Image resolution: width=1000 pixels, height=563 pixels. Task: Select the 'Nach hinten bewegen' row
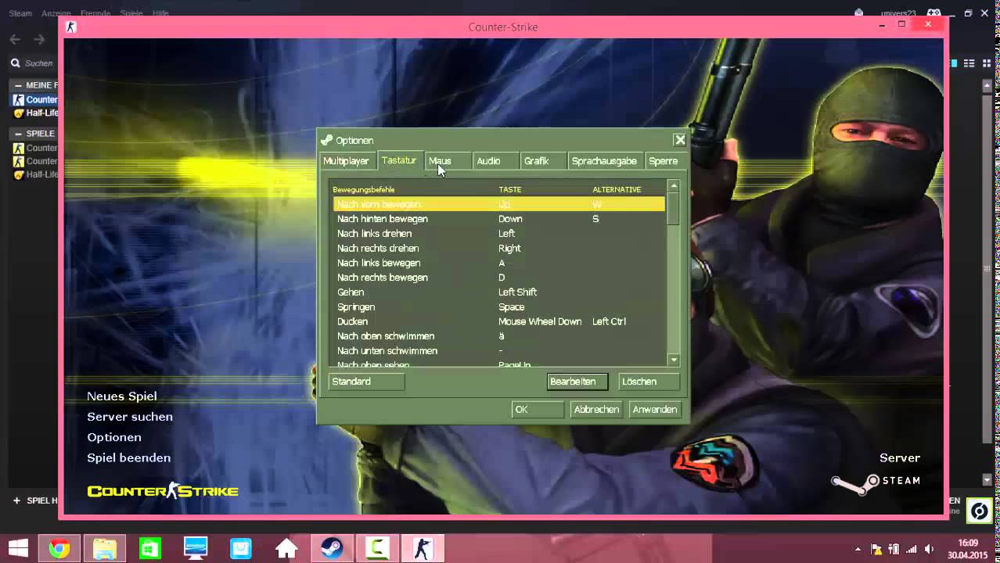coord(498,219)
